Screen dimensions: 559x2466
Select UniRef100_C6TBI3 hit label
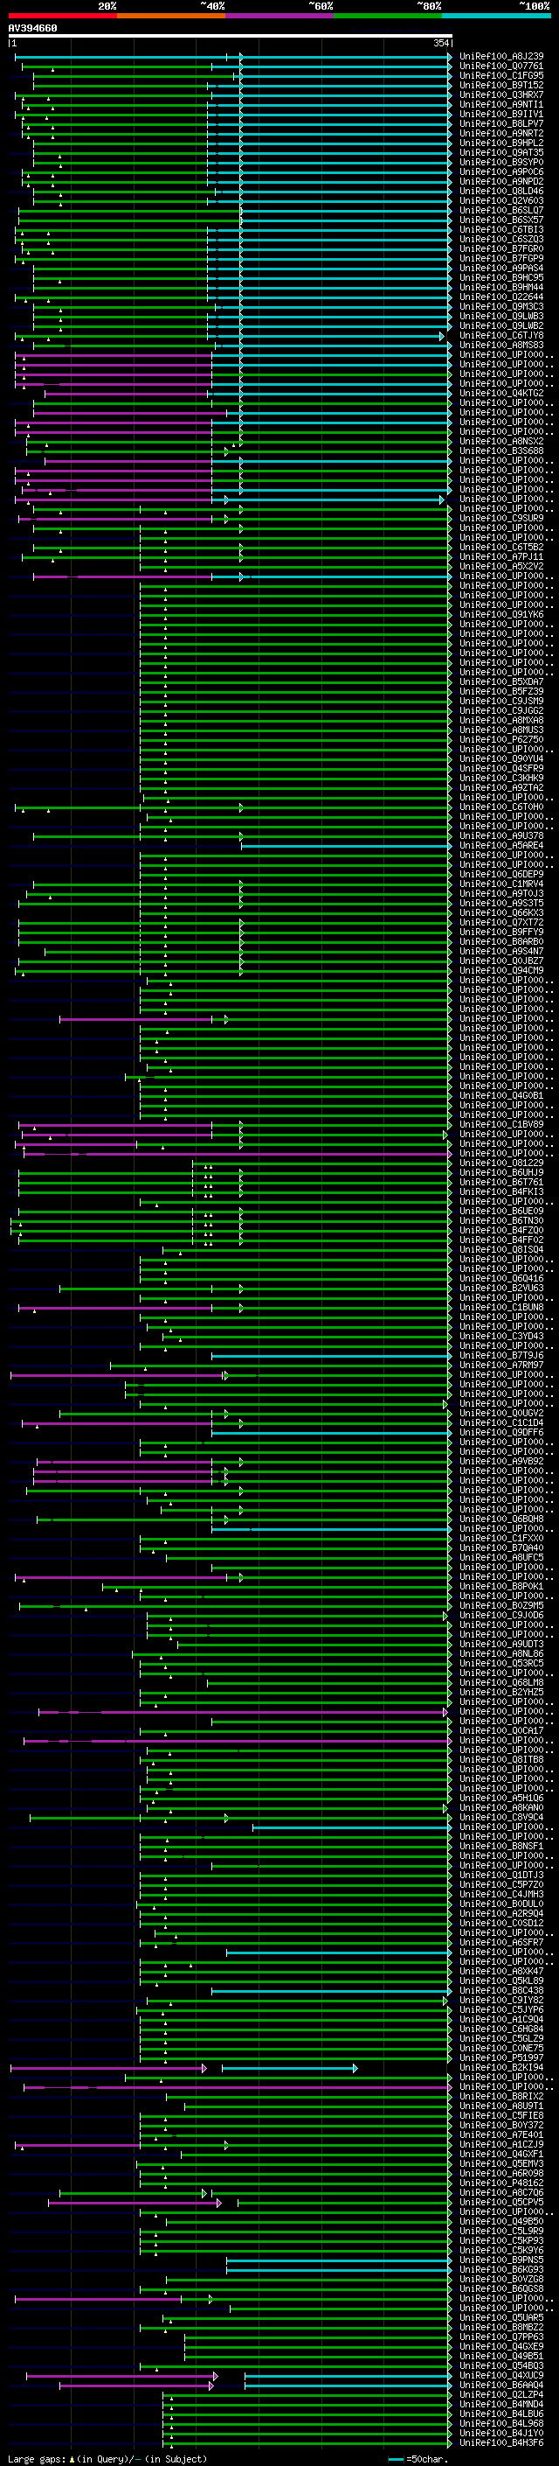(x=501, y=230)
